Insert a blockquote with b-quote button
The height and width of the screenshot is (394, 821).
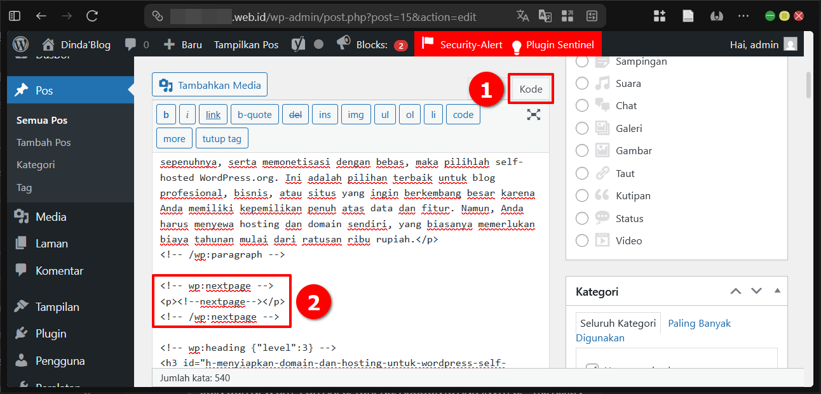point(254,114)
